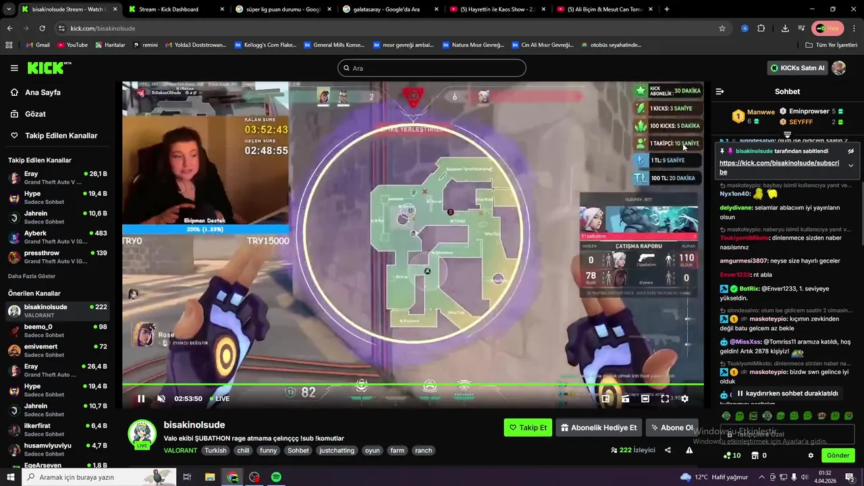This screenshot has width=864, height=486.
Task: Open the mini player mode
Action: [605, 399]
